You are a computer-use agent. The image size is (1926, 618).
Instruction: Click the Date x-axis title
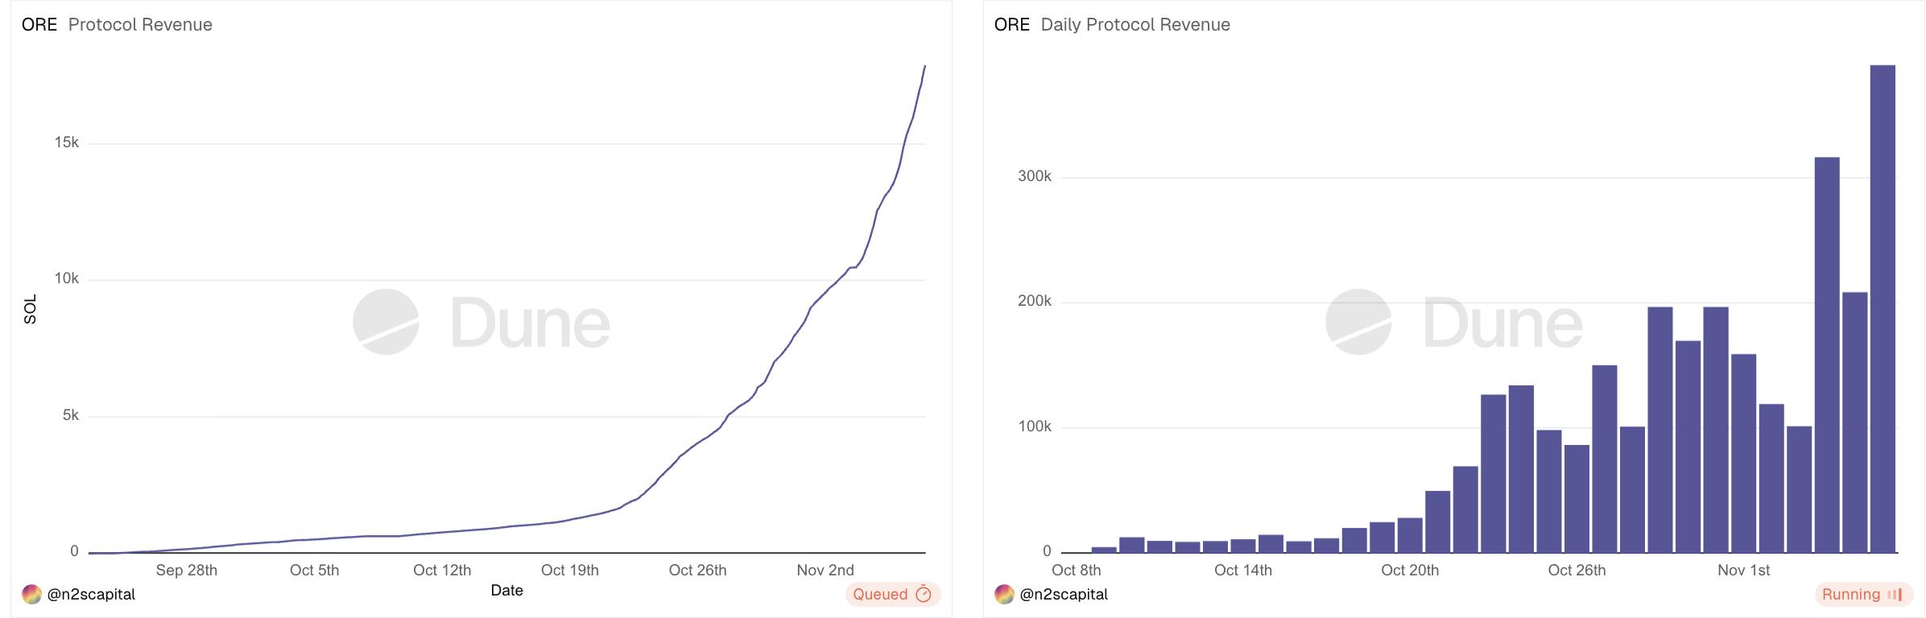click(x=506, y=591)
